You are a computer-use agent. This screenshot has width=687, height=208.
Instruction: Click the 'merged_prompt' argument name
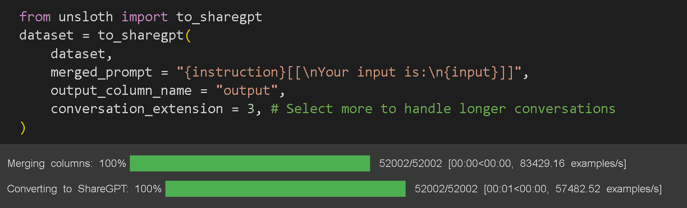click(101, 72)
